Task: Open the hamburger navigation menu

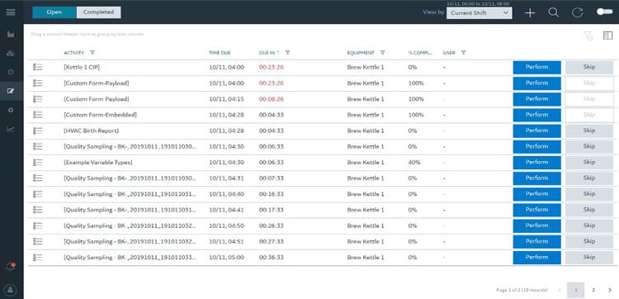Action: tap(11, 12)
